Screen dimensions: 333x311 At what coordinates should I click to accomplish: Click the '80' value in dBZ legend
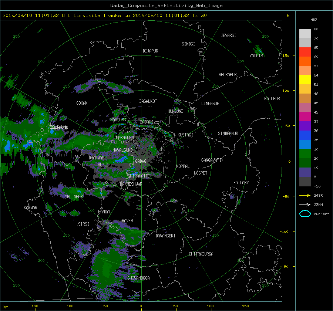[316, 29]
